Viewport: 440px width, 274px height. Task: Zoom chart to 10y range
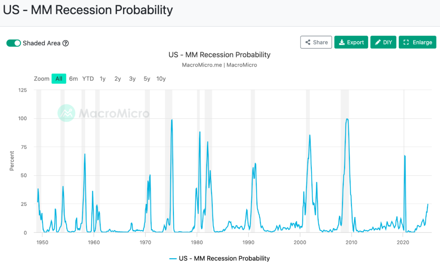click(161, 79)
